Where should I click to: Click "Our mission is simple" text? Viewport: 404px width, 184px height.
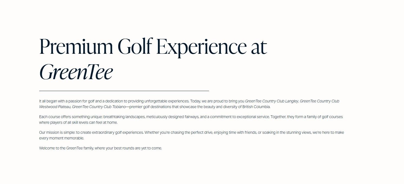tap(57, 133)
